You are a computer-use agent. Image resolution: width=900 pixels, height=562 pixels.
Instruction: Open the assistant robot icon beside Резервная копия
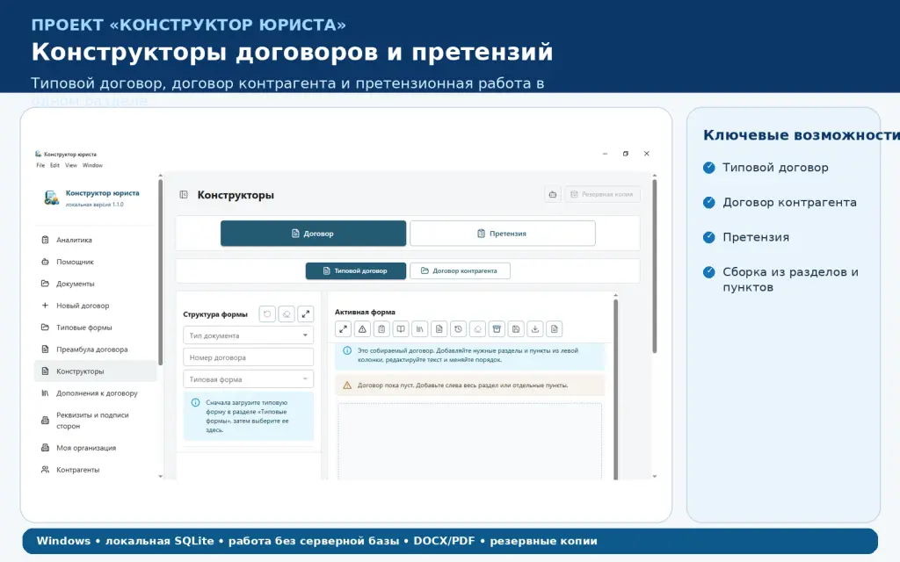point(552,194)
